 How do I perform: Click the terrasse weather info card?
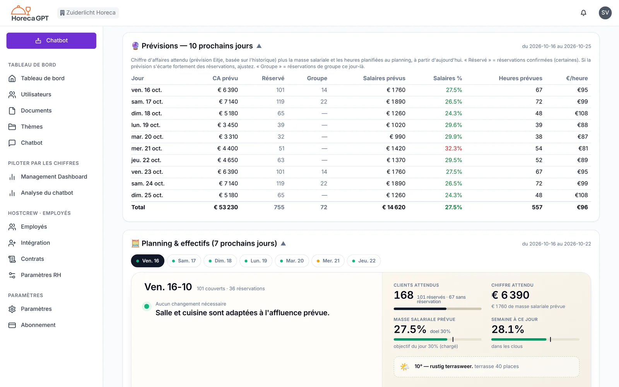(487, 366)
